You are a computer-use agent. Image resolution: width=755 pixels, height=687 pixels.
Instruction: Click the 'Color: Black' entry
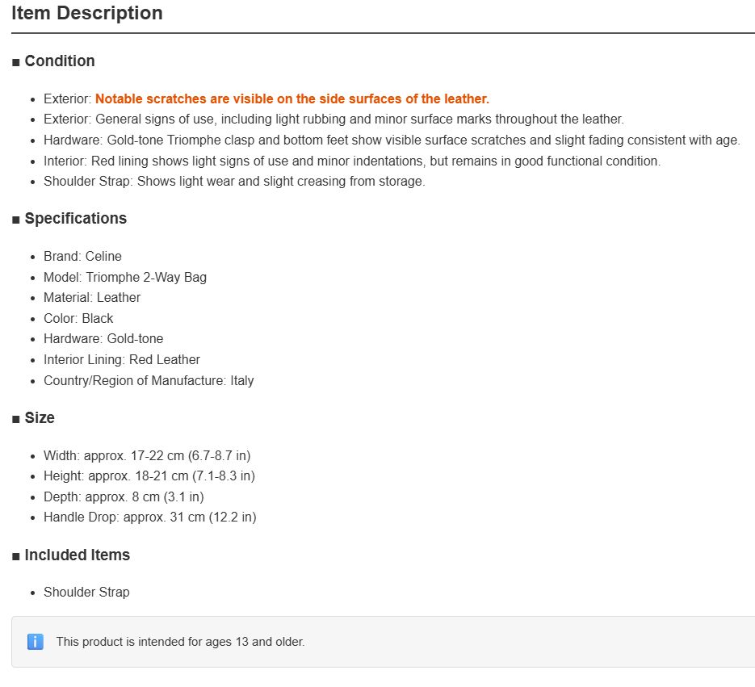78,318
